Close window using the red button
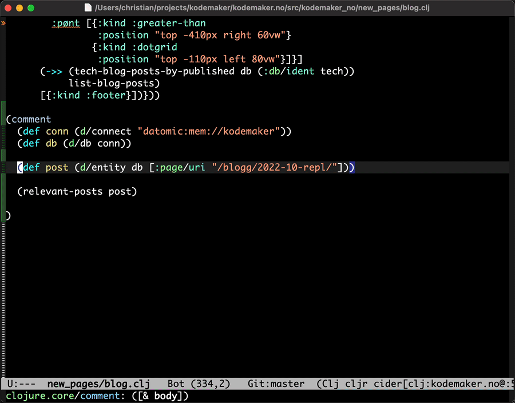The image size is (515, 403). (8, 8)
